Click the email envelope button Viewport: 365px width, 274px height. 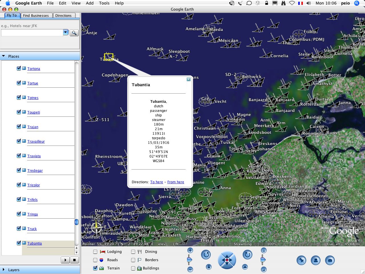[x=330, y=260]
